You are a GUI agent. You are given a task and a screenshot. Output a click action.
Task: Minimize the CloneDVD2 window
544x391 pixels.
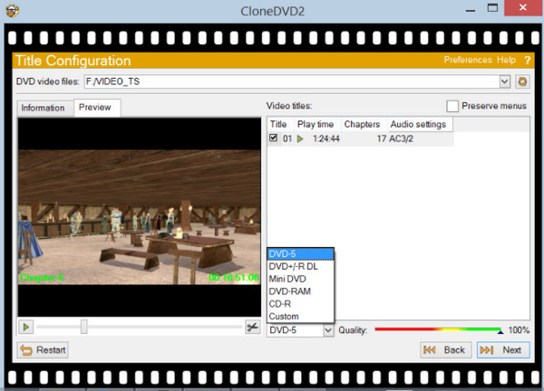(x=471, y=10)
